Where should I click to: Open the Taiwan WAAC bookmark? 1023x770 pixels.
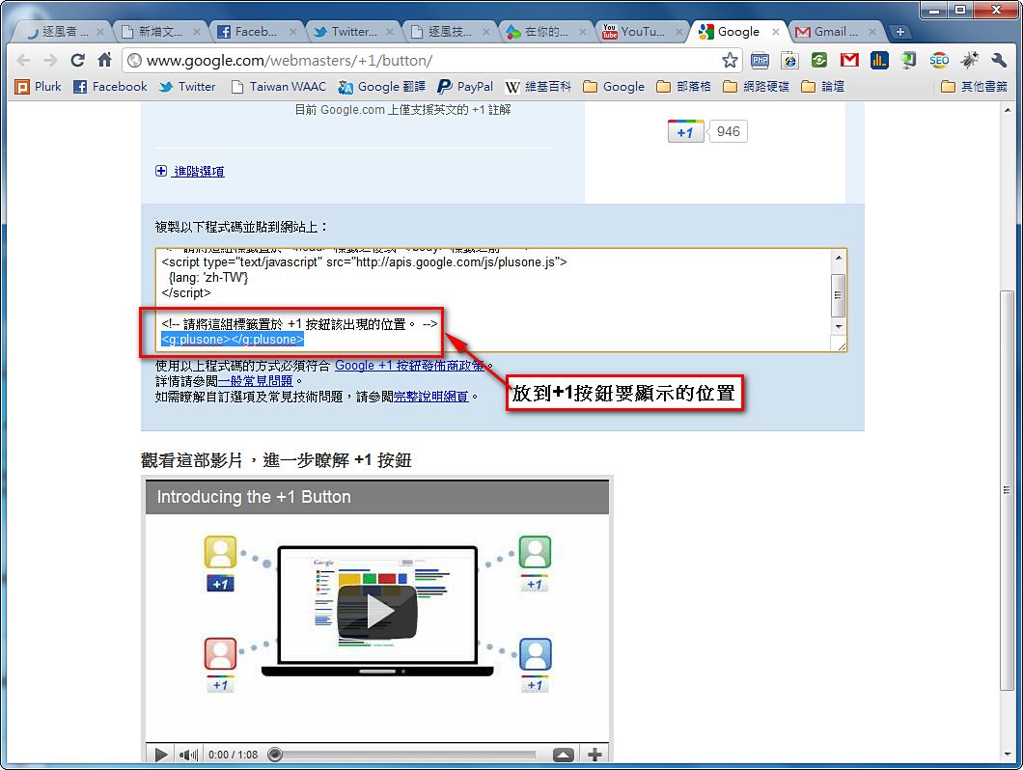coord(279,87)
